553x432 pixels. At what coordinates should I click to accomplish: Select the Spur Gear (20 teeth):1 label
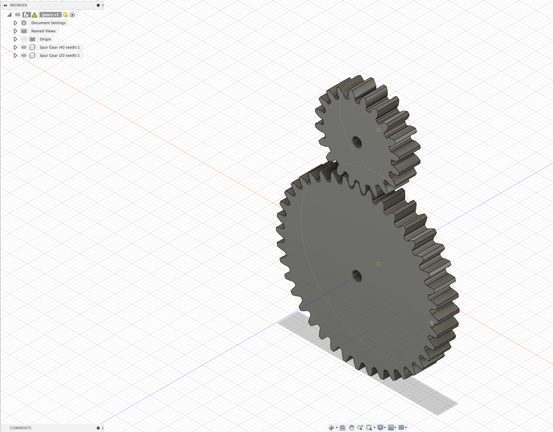(60, 55)
